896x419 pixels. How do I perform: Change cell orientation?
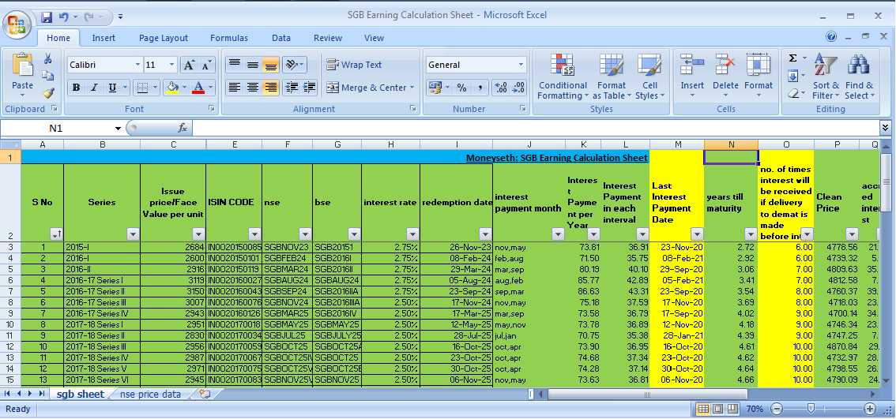pyautogui.click(x=291, y=65)
